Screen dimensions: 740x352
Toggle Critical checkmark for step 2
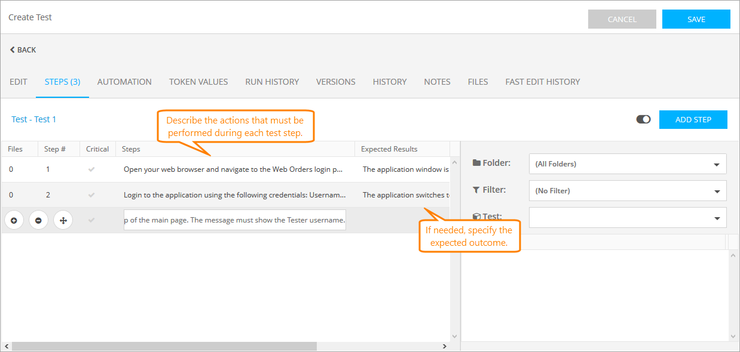tap(91, 195)
